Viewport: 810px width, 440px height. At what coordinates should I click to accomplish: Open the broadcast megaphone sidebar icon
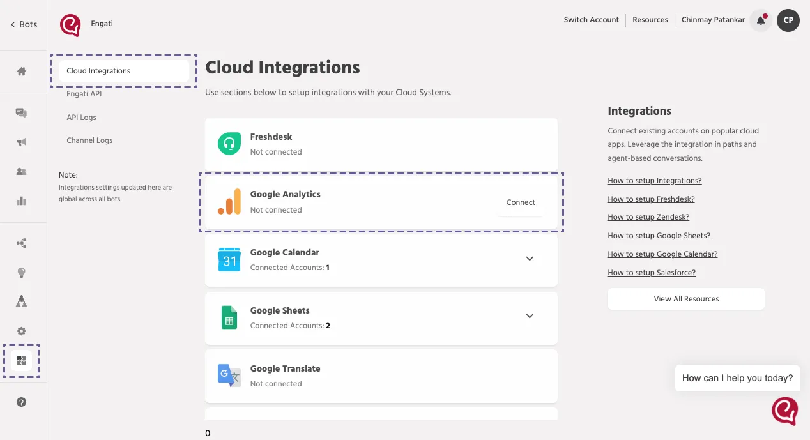22,142
